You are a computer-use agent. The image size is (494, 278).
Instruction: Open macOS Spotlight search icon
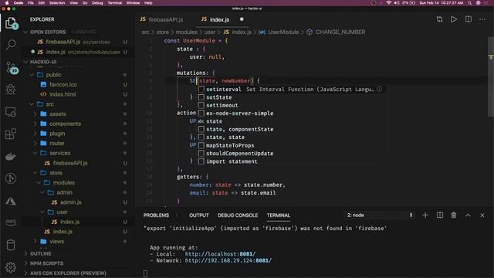coord(469,3)
